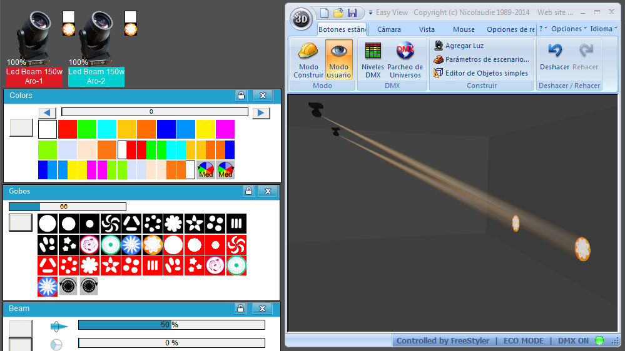Select the red spiral pinwheel gobo

click(236, 245)
